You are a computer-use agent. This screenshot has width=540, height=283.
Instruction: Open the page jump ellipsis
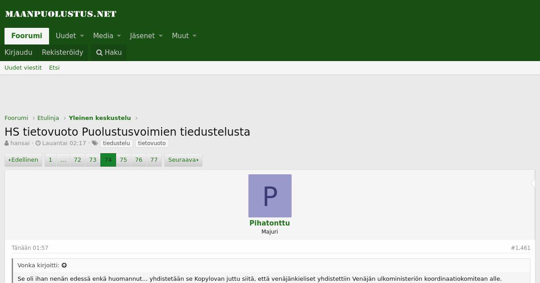click(63, 160)
